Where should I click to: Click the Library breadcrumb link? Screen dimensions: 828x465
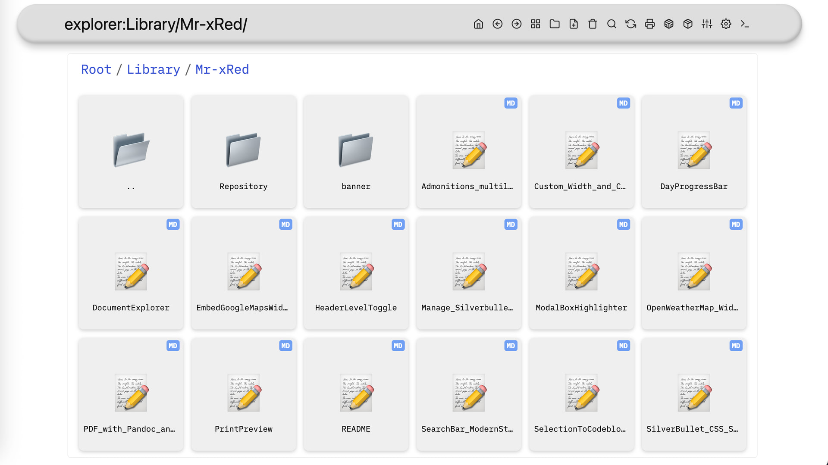coord(153,69)
